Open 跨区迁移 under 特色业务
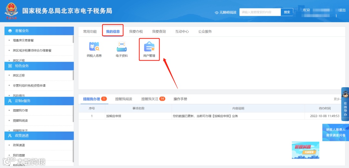Screen dimensions: 349x168 click(19, 75)
